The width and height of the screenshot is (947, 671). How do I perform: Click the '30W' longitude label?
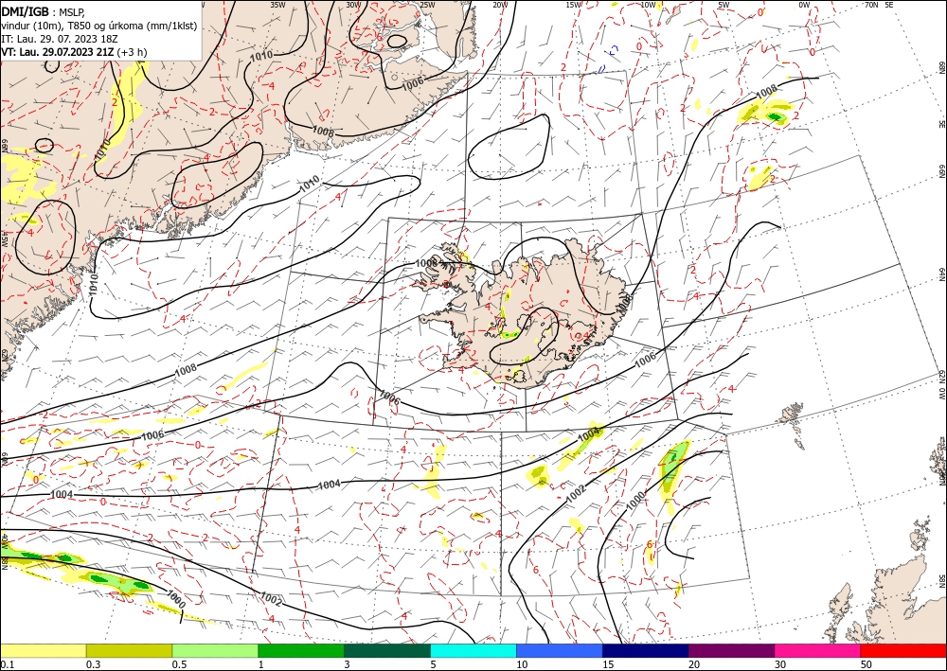point(353,4)
